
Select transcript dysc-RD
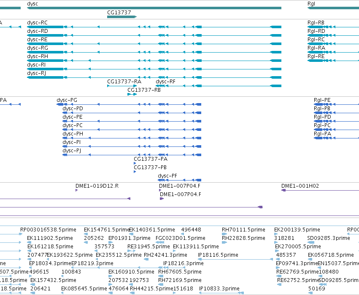[154, 35]
